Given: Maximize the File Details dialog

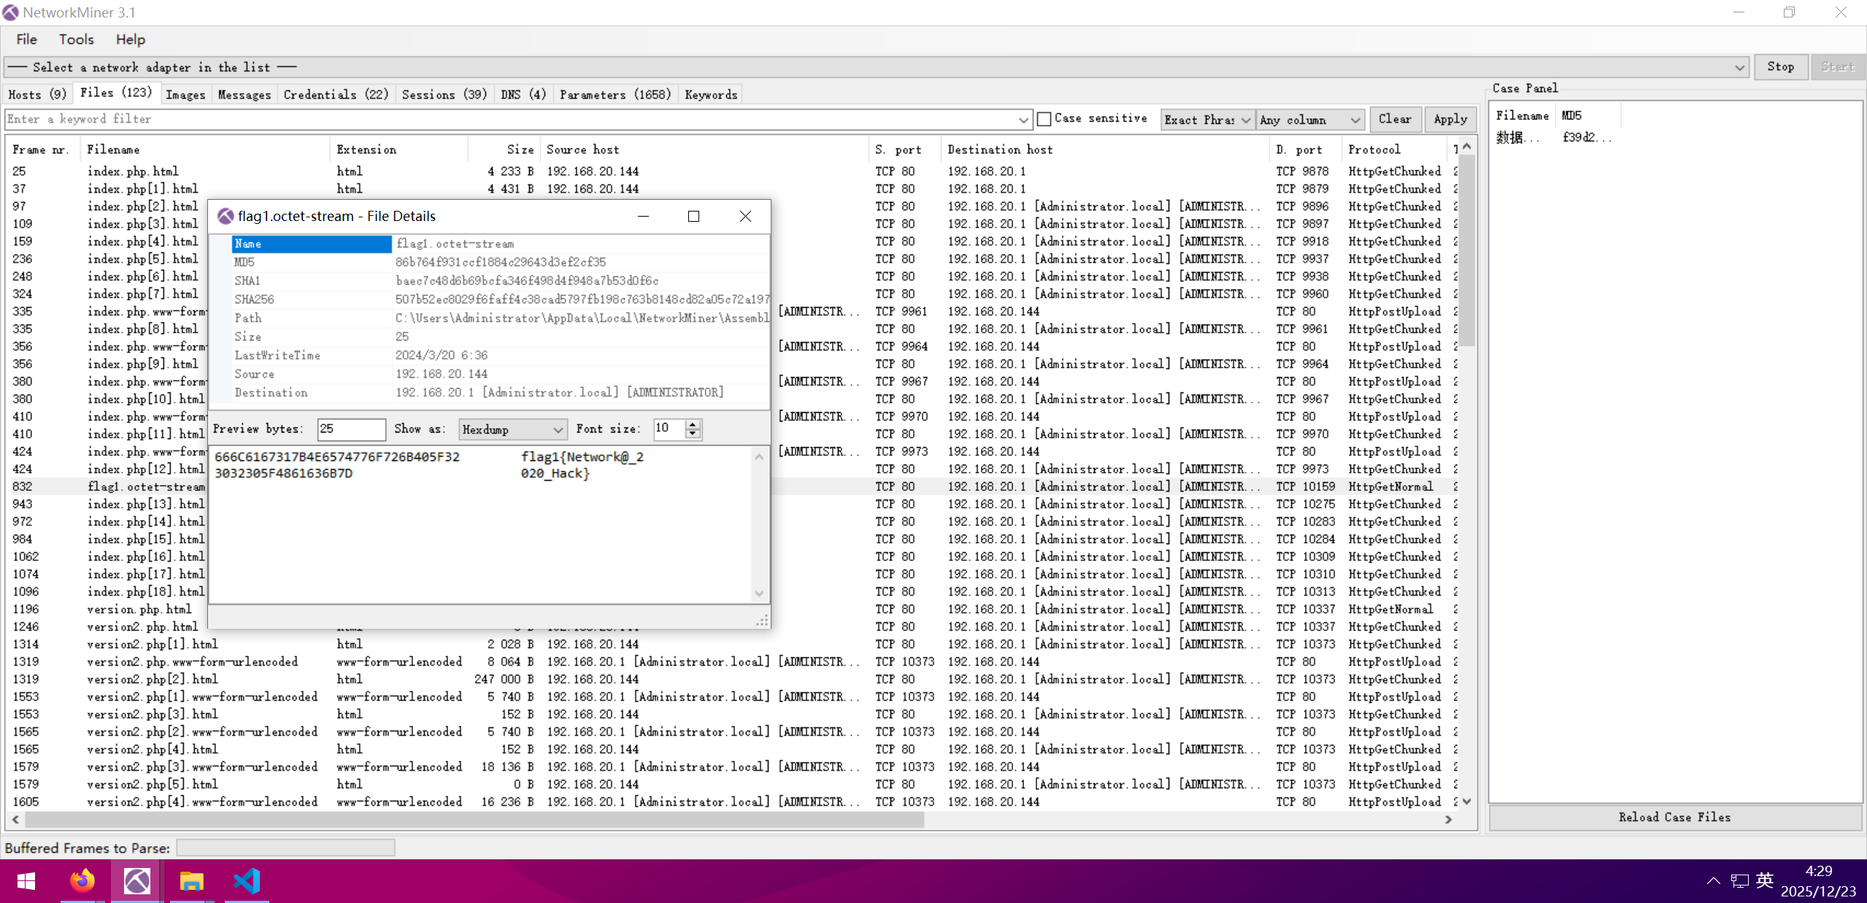Looking at the screenshot, I should coord(693,216).
